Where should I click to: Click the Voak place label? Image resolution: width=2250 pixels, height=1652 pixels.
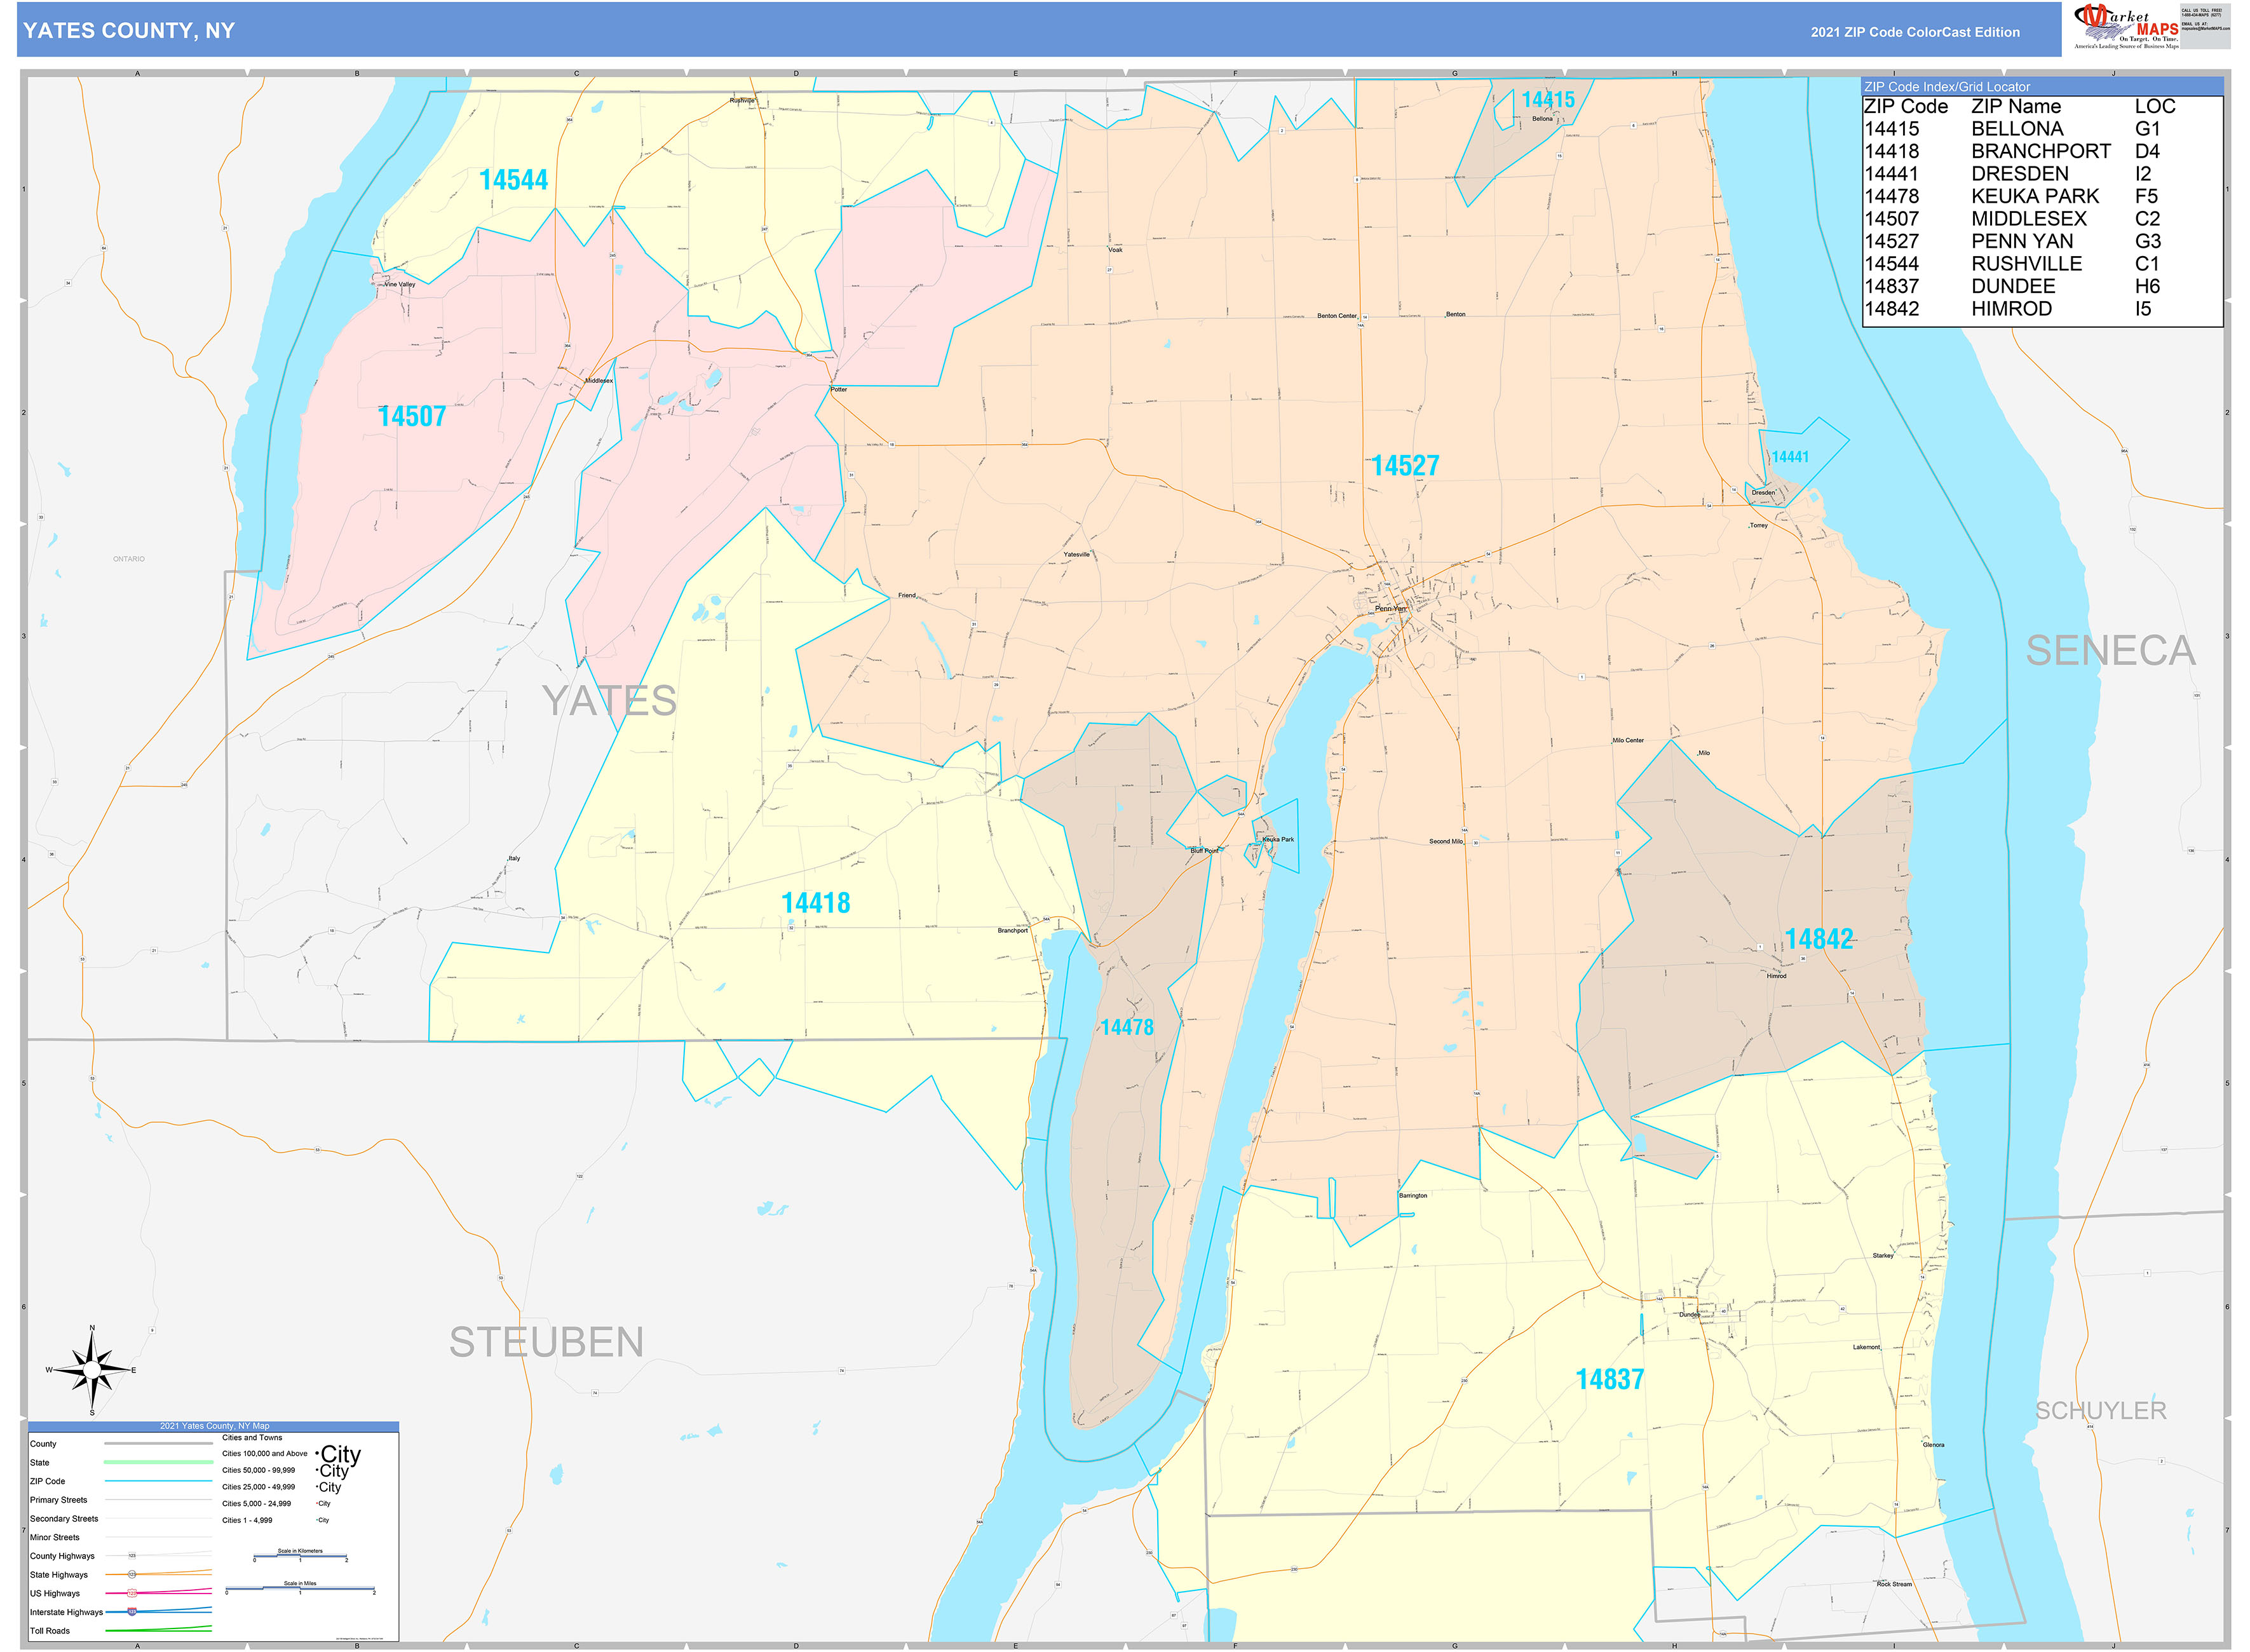(x=1115, y=250)
